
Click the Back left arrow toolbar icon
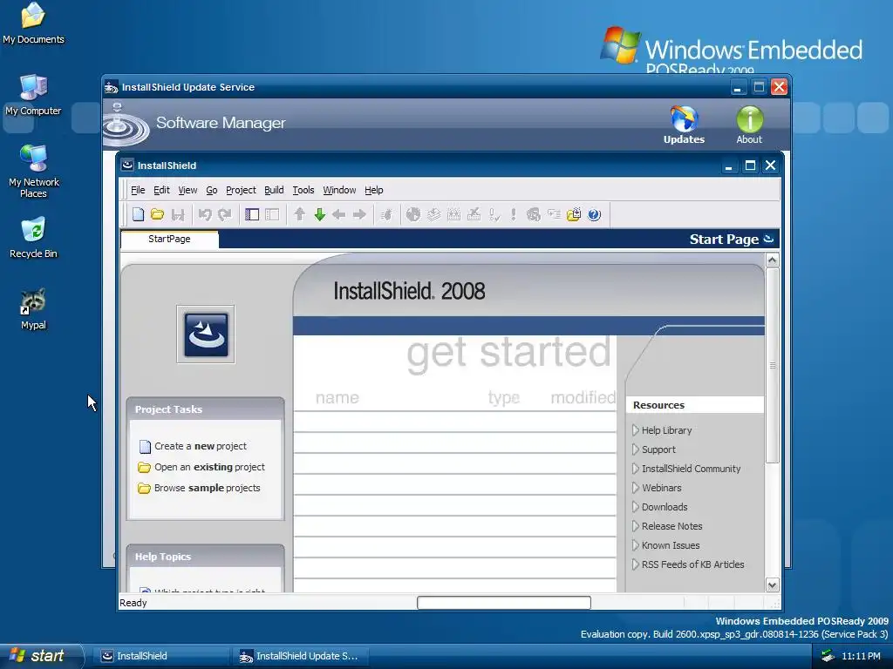pos(339,214)
